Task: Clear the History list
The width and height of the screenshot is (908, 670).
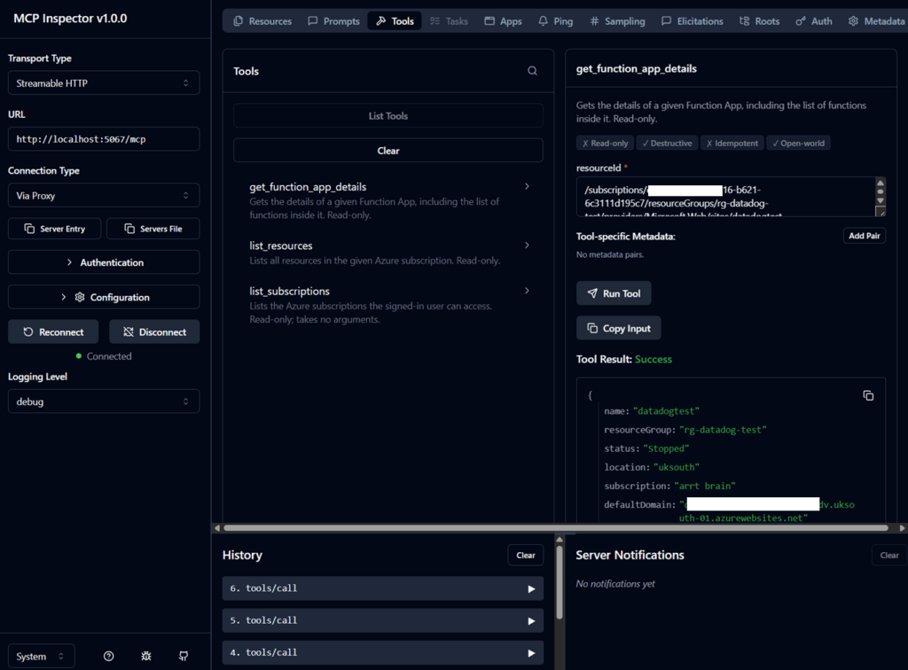Action: [x=526, y=556]
